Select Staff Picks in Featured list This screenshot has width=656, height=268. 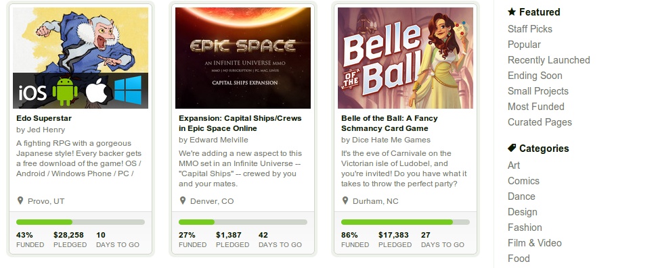click(x=529, y=29)
